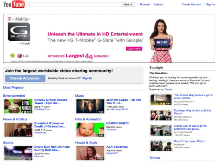Screen dimensions: 218x163
Task: Click the YouTube logo
Action: [14, 5]
